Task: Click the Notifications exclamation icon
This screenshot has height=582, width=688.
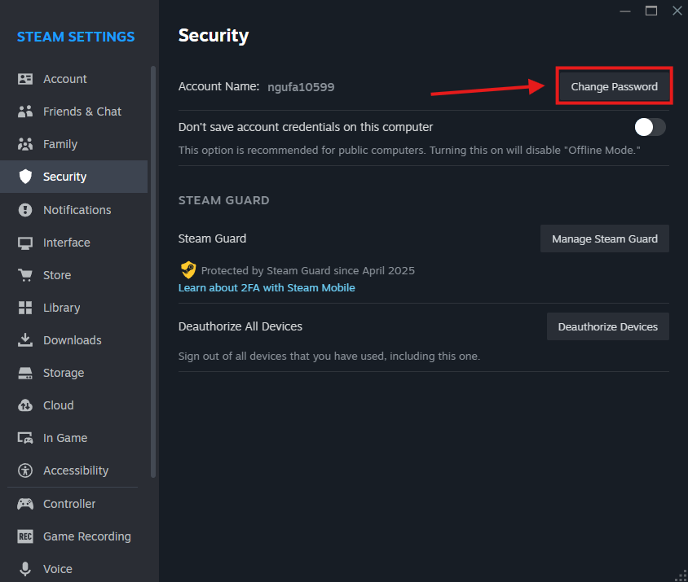Action: 25,210
